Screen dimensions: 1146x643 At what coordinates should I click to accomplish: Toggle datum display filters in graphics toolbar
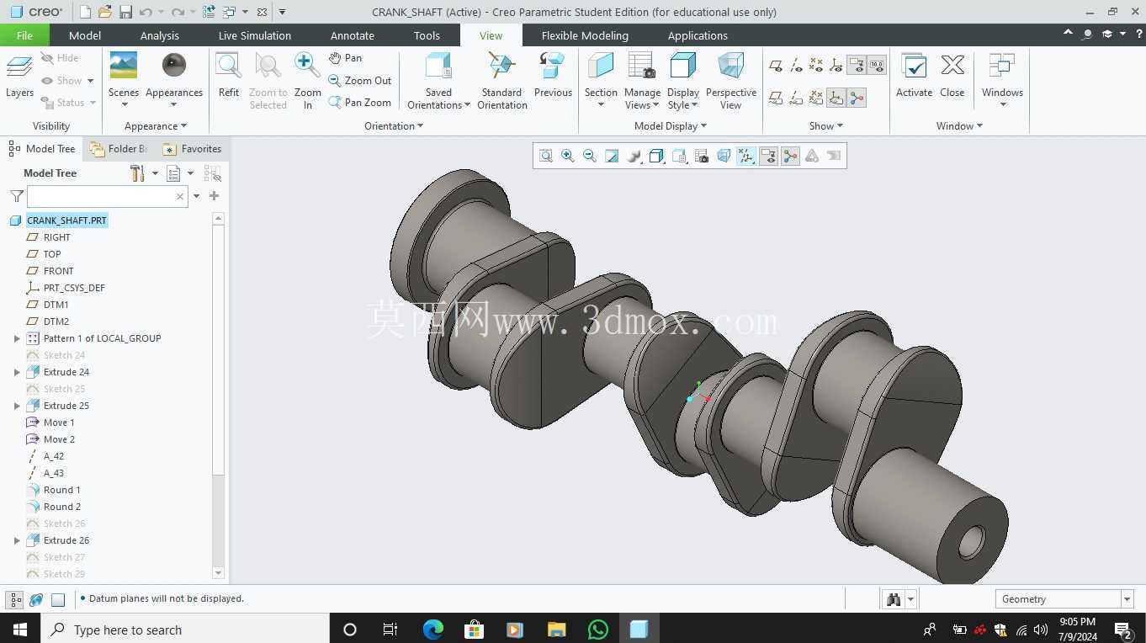pos(746,156)
